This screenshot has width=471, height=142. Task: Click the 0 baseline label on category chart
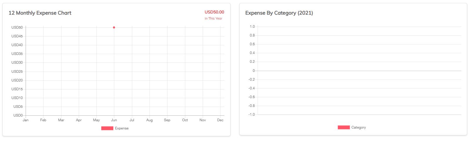click(254, 71)
